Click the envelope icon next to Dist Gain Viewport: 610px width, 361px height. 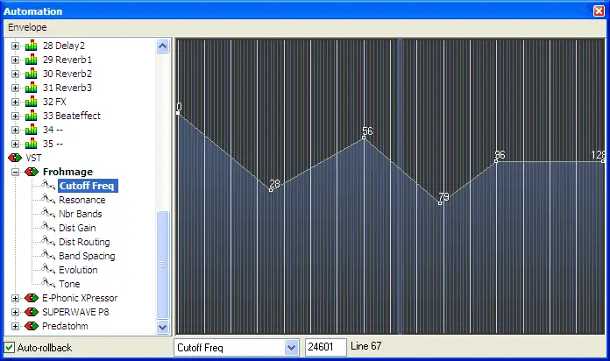(x=48, y=228)
